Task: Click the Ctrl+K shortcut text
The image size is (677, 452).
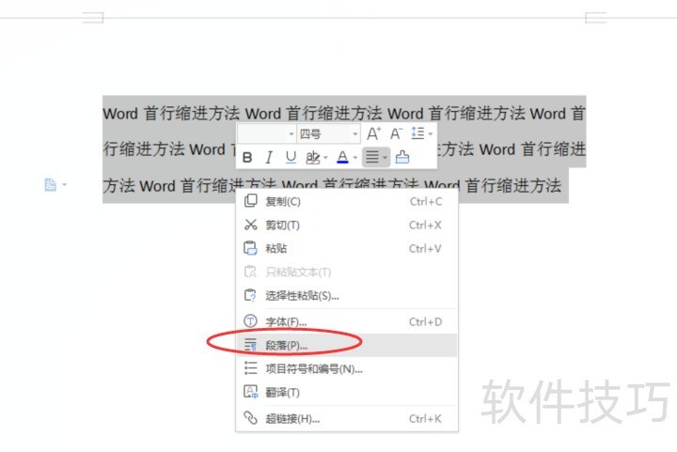Action: [x=425, y=418]
